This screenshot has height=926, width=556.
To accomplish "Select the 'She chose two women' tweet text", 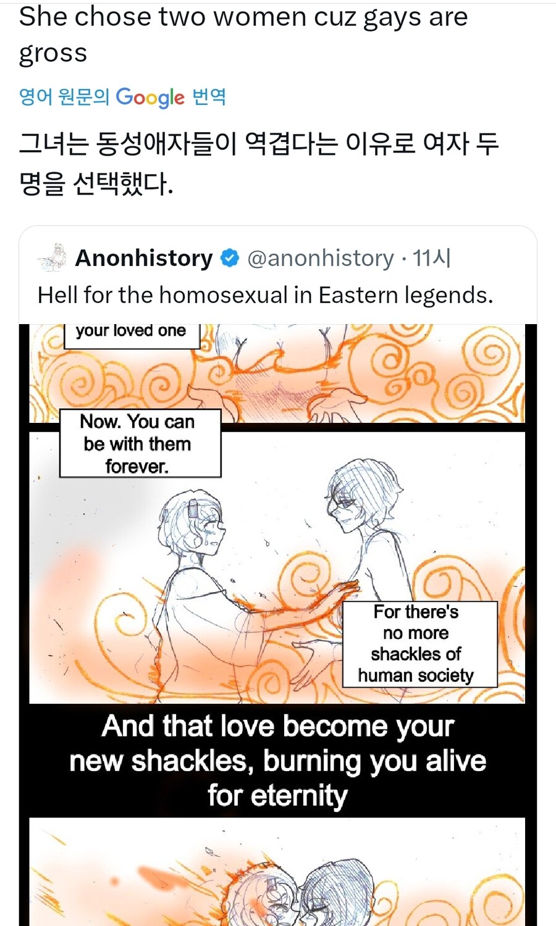I will click(x=243, y=35).
